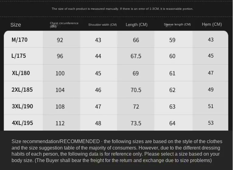Click the Size column header
This screenshot has width=233, height=170.
click(x=16, y=25)
